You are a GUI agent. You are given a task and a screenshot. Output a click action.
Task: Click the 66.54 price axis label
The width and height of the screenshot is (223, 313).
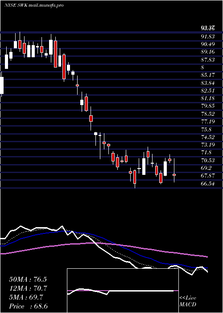click(x=208, y=184)
